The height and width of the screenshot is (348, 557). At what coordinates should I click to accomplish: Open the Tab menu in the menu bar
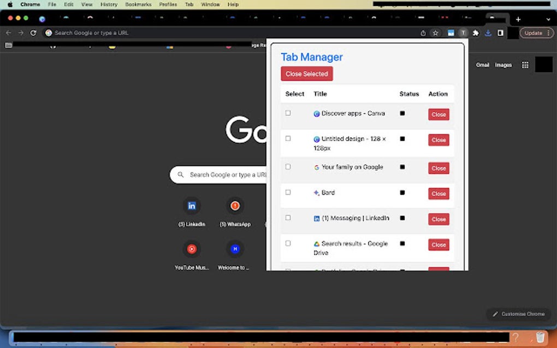(189, 4)
